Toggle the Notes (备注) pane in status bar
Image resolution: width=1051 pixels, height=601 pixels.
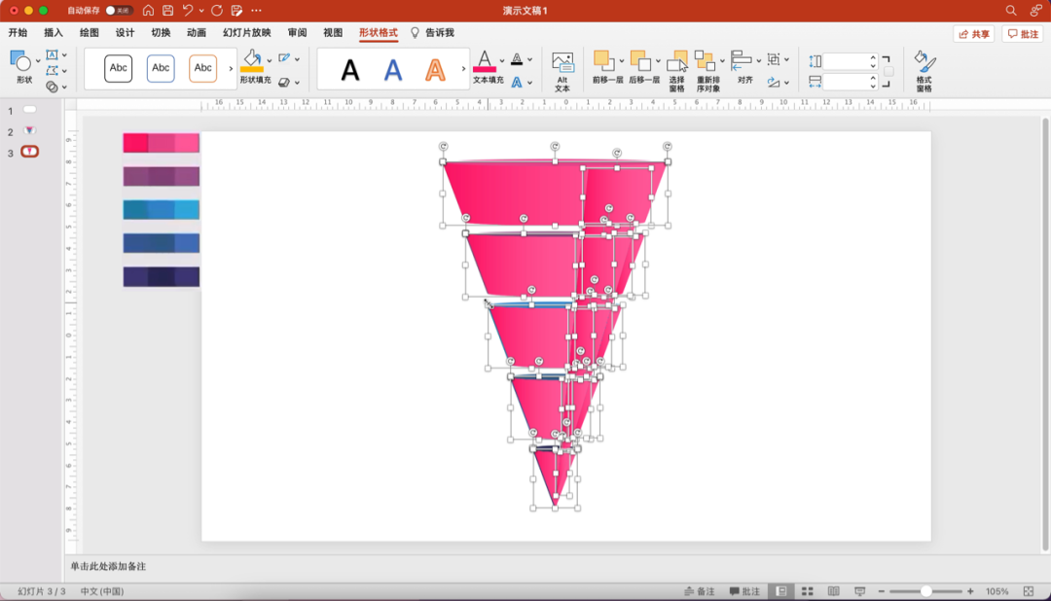click(700, 591)
